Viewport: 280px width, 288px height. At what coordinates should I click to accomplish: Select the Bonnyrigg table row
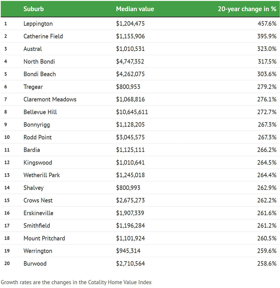click(140, 124)
